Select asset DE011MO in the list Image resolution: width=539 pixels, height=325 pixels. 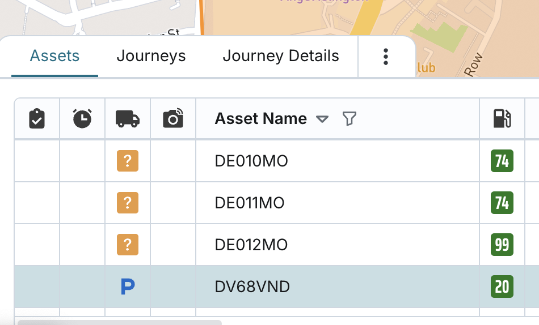coord(250,203)
